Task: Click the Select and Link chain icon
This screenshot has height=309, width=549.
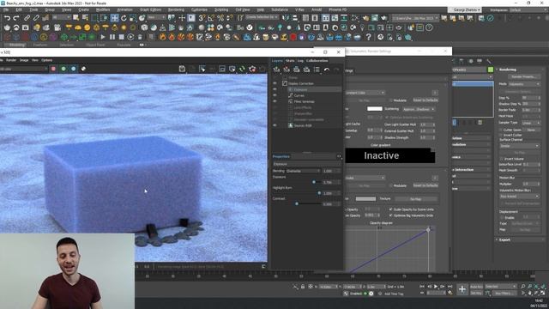Action: 27,18
